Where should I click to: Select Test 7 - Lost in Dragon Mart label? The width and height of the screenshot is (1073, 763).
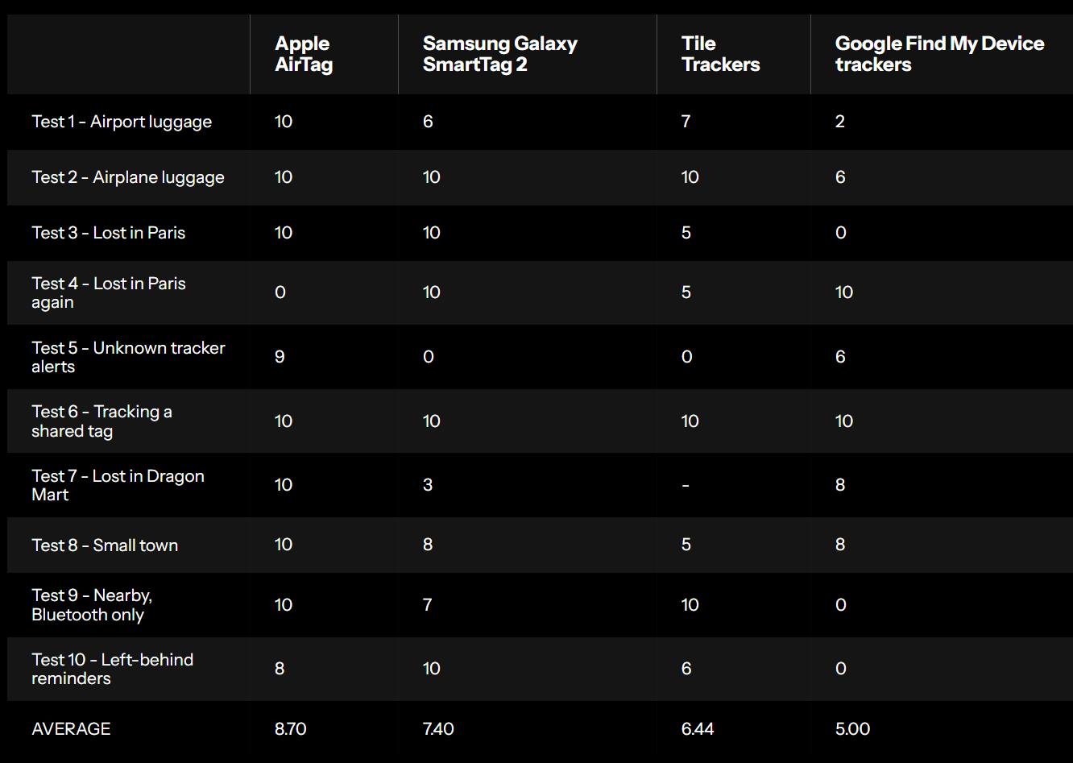118,485
